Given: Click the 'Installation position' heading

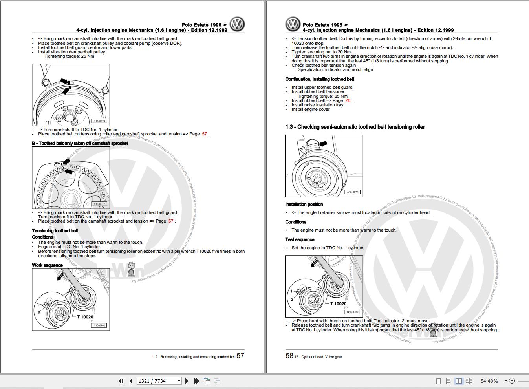Looking at the screenshot, I should (x=304, y=204).
